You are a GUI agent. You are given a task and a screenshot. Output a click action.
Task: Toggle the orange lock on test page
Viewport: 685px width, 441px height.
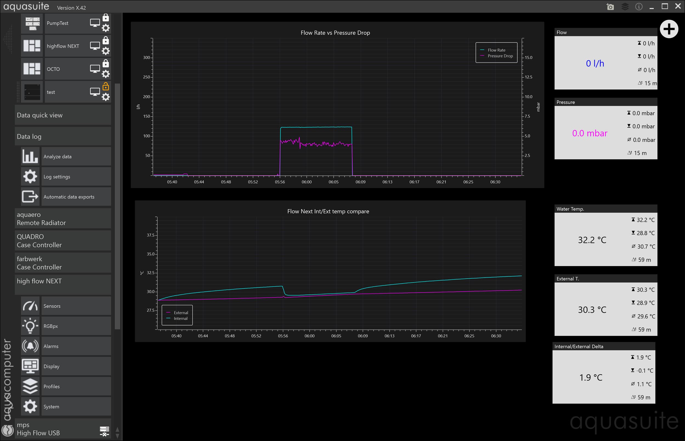click(x=106, y=86)
